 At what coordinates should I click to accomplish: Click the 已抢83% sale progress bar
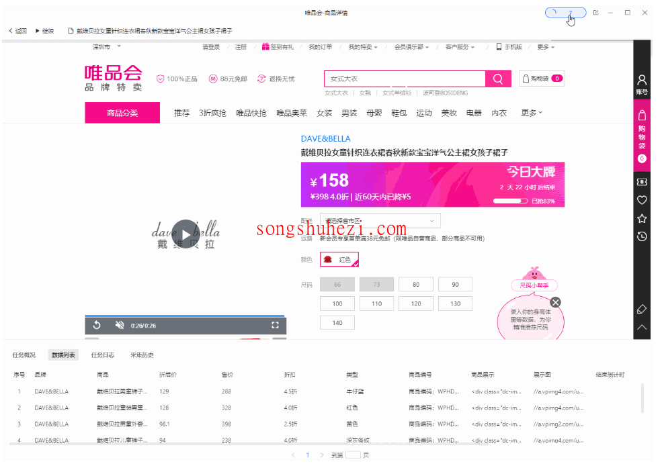(x=510, y=201)
